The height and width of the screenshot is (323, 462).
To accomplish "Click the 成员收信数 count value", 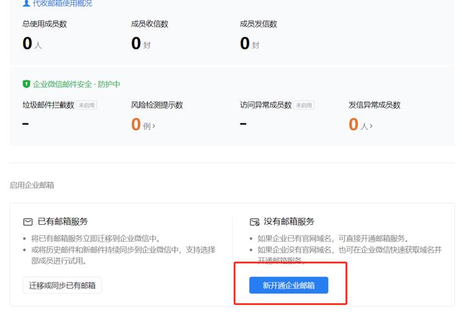I will (x=136, y=43).
